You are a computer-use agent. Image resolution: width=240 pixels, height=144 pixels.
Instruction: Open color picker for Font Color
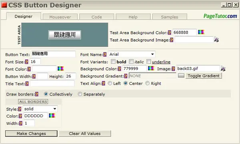(61, 68)
